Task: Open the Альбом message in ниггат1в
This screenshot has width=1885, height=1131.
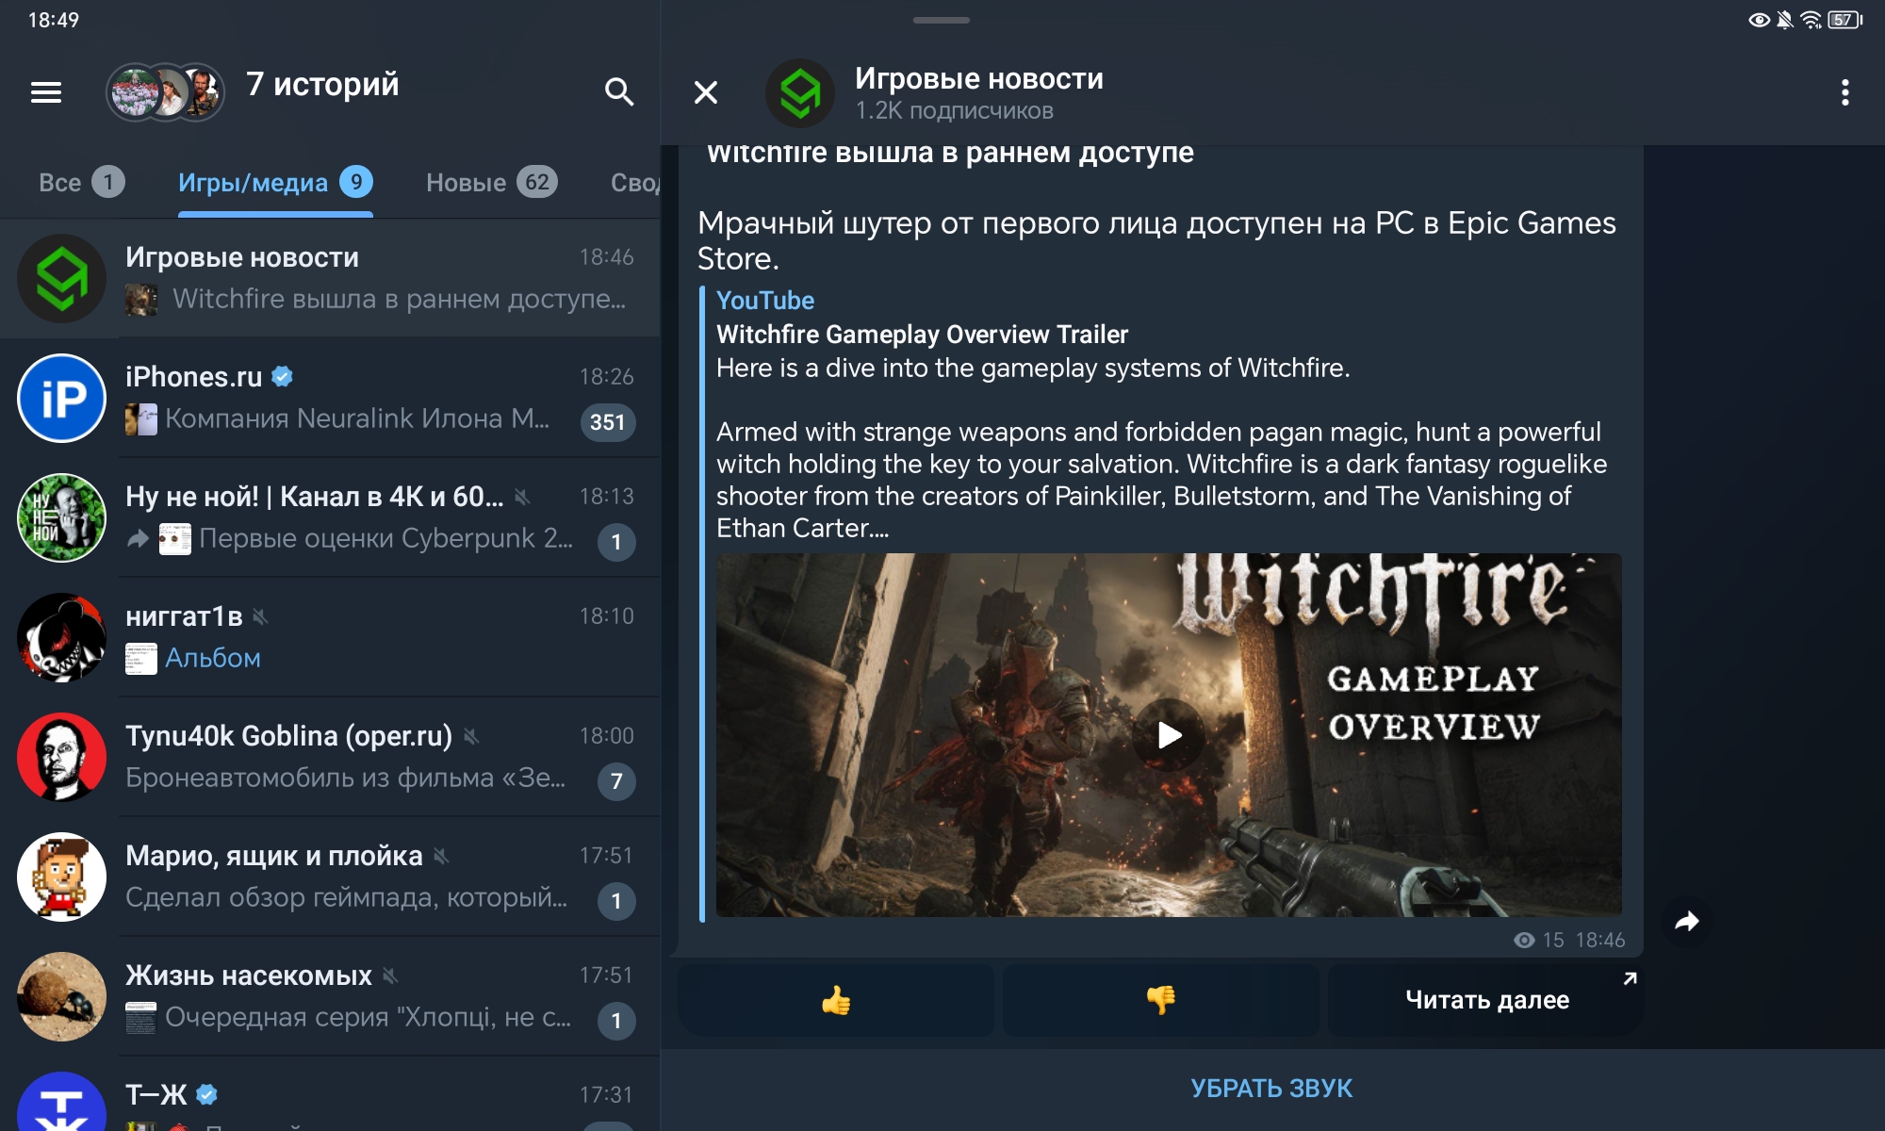Action: [213, 658]
